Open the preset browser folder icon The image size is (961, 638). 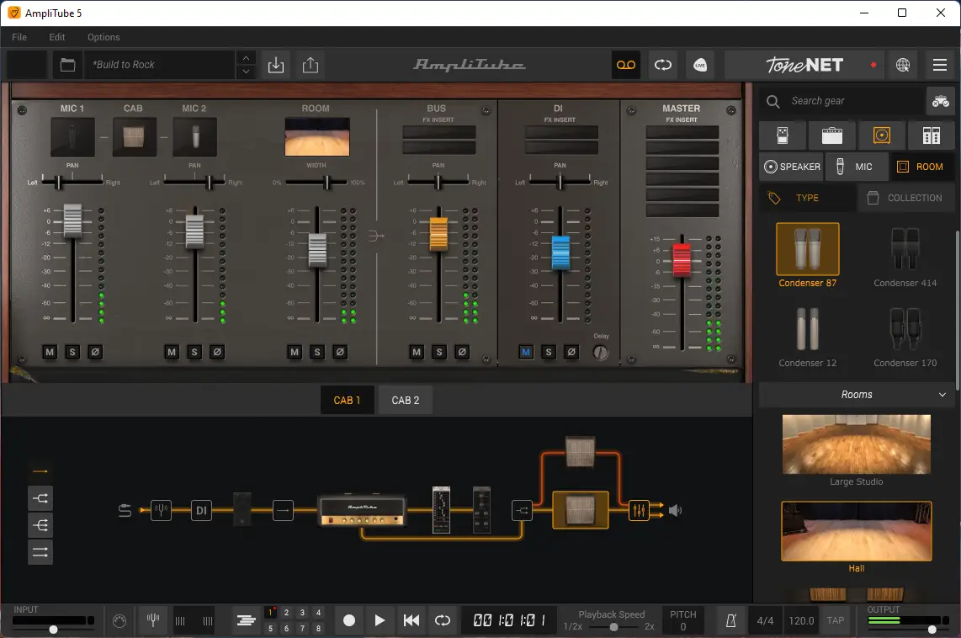(67, 65)
